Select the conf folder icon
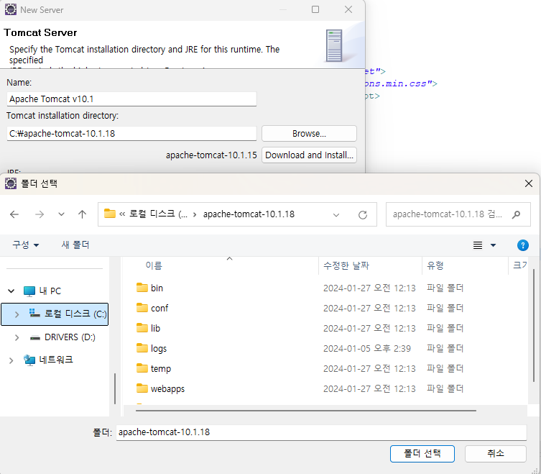The image size is (541, 474). (x=142, y=308)
